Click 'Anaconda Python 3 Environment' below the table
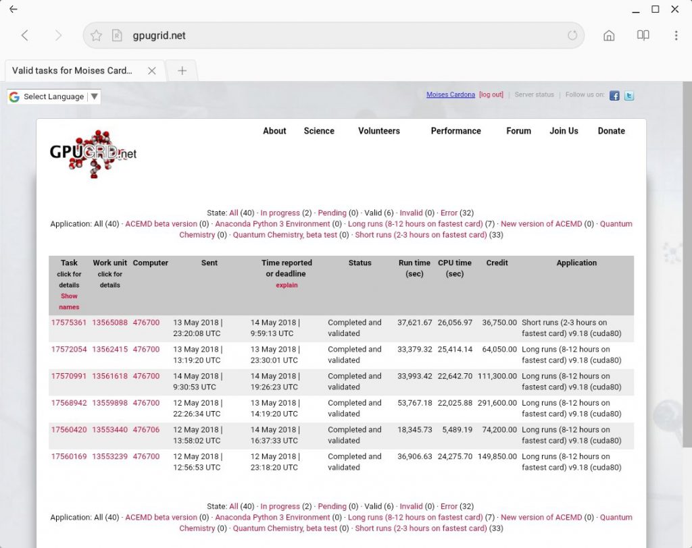This screenshot has width=692, height=548. click(x=272, y=518)
